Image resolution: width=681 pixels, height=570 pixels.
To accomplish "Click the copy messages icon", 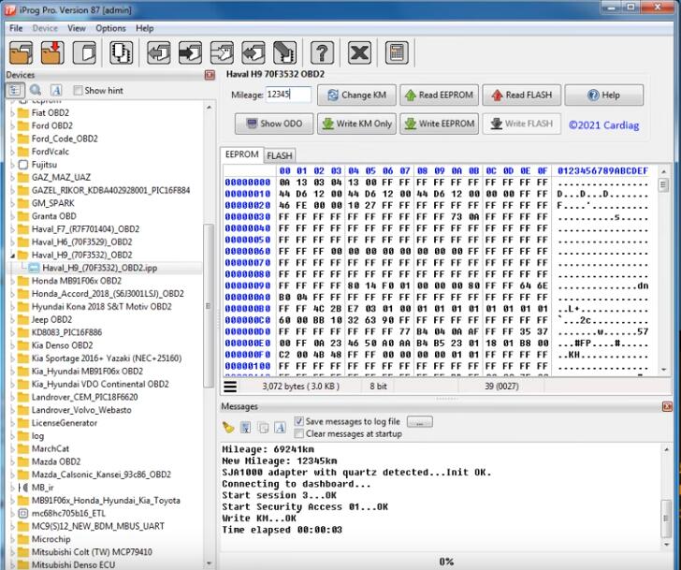I will click(263, 428).
